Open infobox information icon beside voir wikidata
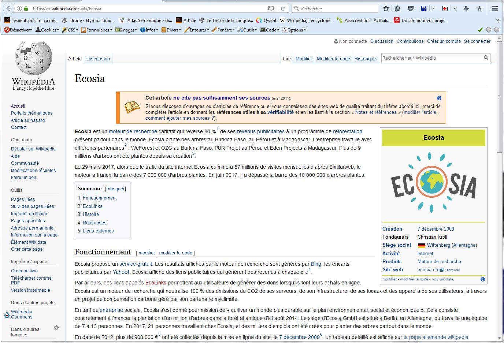The height and width of the screenshot is (343, 504). pos(483,279)
